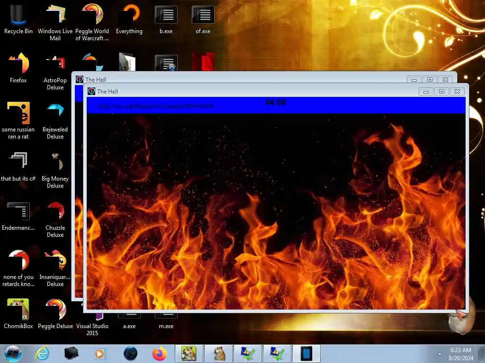Click the Firefox desktop shortcut
The width and height of the screenshot is (485, 363).
tap(18, 68)
